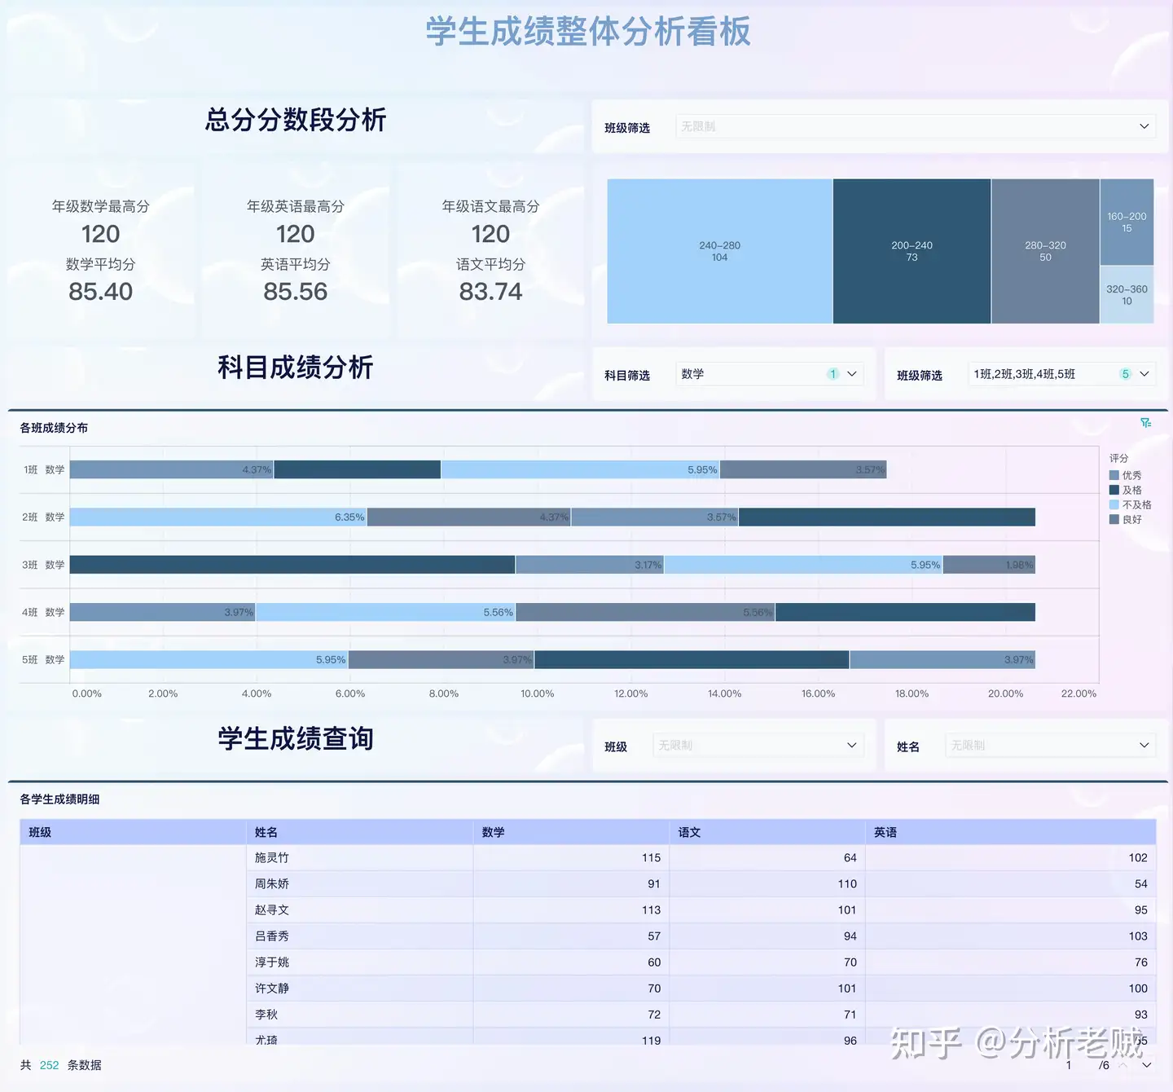Screen dimensions: 1173x1092
Task: Open 科目筛选 dropdown set to 数学
Action: [x=769, y=374]
